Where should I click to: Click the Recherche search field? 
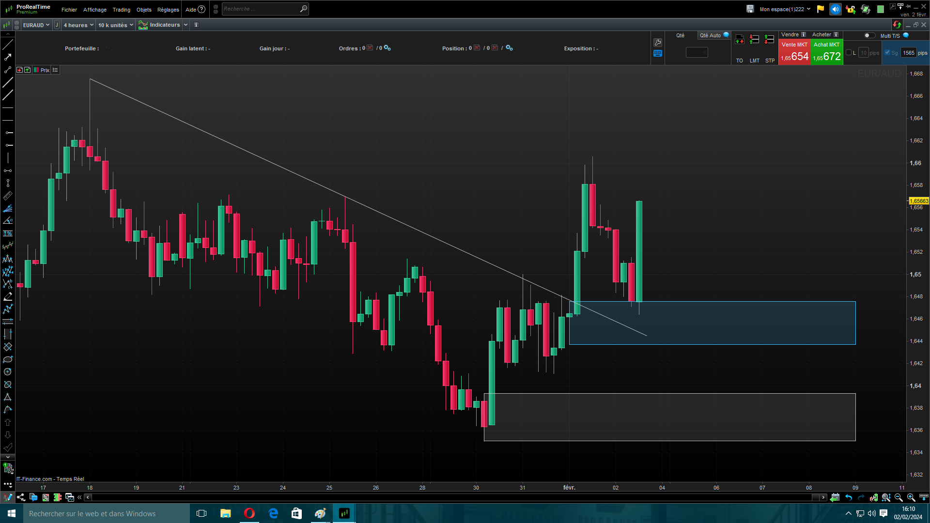pyautogui.click(x=261, y=9)
